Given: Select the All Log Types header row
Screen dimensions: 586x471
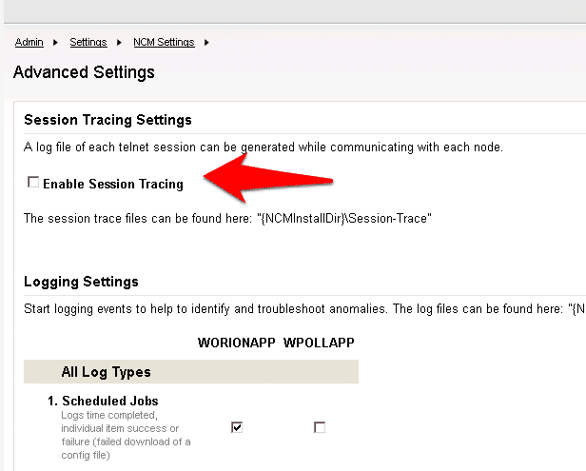Looking at the screenshot, I should pos(191,371).
